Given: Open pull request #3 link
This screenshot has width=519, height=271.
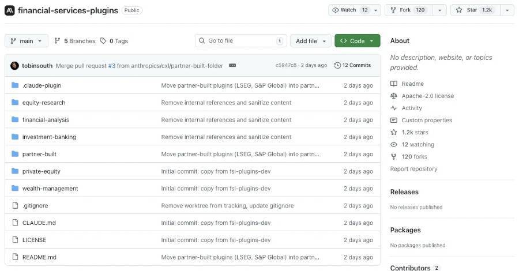Looking at the screenshot, I should pos(112,66).
